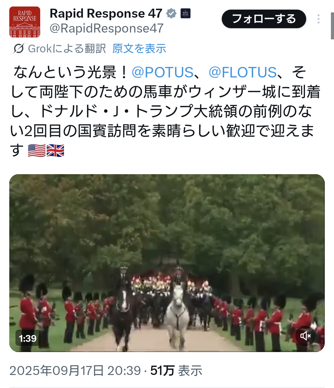
Task: Open the @POTUS mention
Action: [163, 73]
